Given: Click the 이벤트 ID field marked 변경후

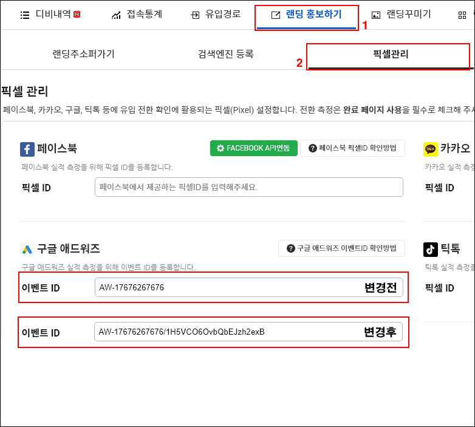Looking at the screenshot, I should click(x=225, y=332).
